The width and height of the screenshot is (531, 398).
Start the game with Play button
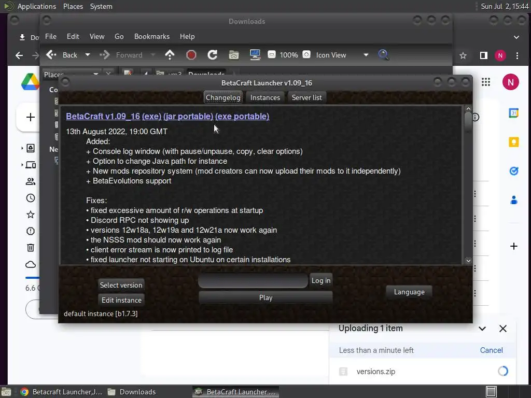tap(265, 297)
